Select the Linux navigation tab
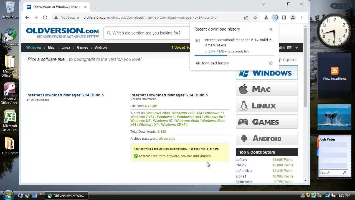 [66, 47]
